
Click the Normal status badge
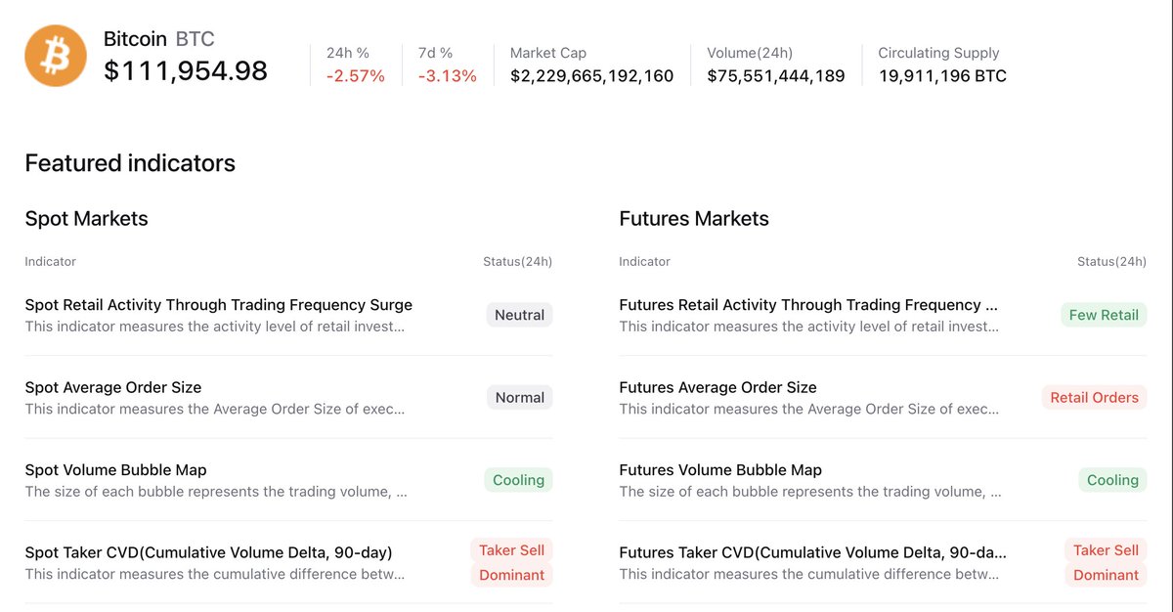(x=519, y=397)
